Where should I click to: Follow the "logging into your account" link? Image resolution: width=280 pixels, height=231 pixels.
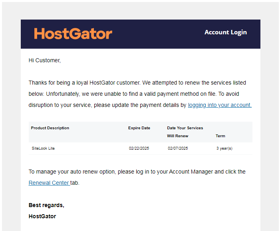pyautogui.click(x=220, y=105)
